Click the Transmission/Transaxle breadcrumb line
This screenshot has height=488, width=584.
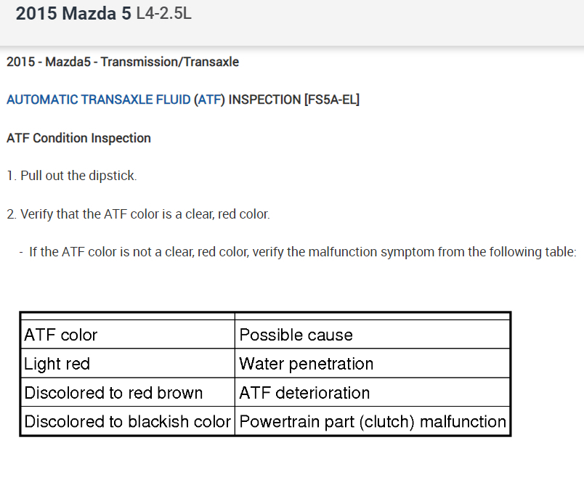point(122,62)
